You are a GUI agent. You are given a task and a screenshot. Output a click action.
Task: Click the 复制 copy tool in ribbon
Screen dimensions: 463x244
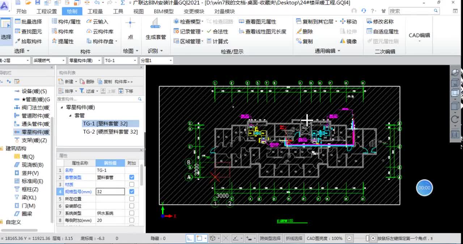304,41
